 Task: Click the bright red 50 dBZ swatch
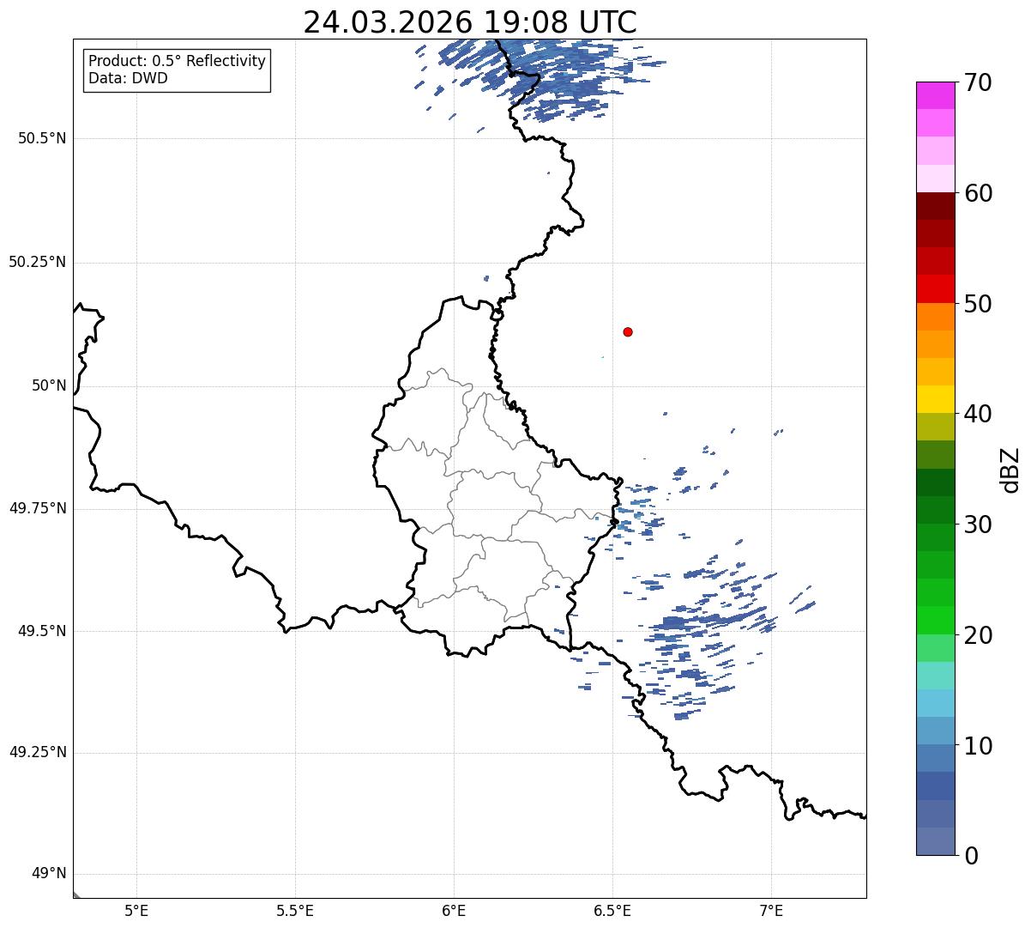[935, 288]
